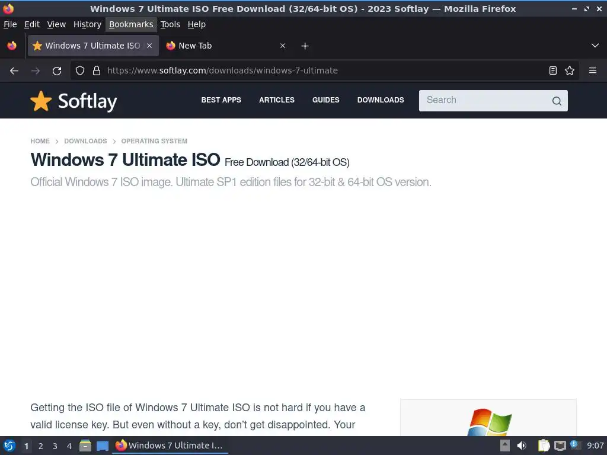
Task: Click the Firefox title bar icon
Action: point(8,8)
